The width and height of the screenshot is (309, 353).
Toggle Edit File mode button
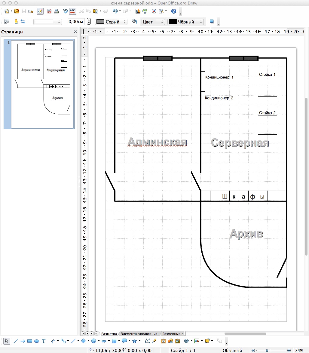pyautogui.click(x=40, y=11)
